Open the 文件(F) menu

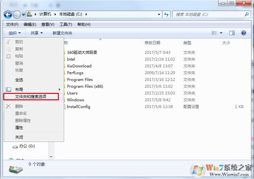12,25
